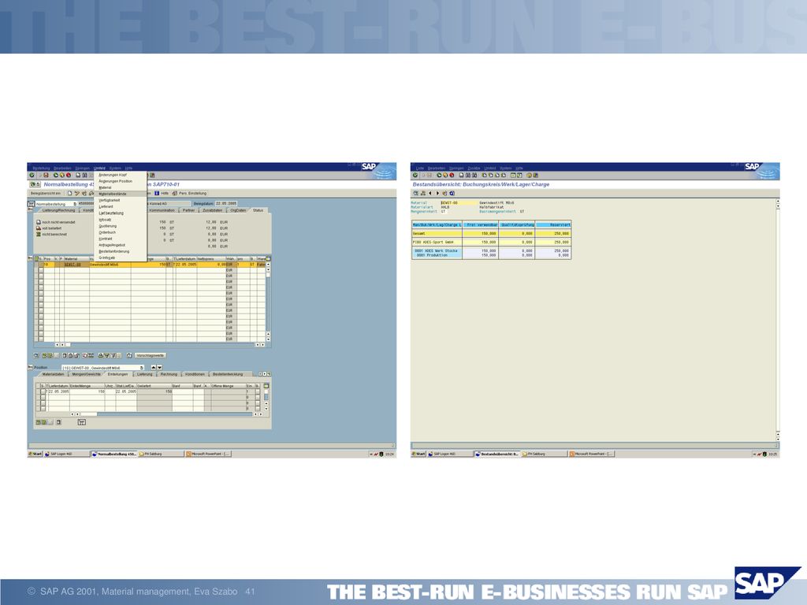The height and width of the screenshot is (605, 807).
Task: Click green Back icon in Bestandsübersicht toolbar
Action: point(439,176)
